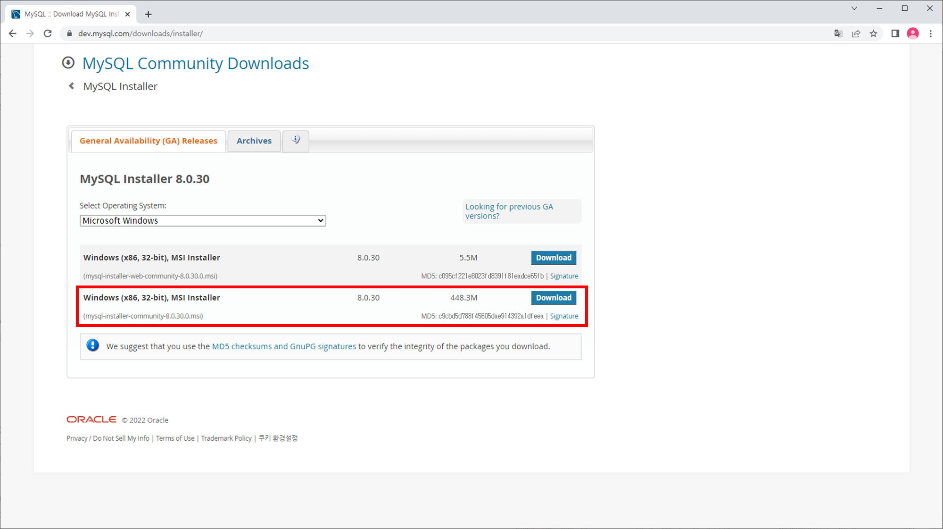
Task: Click Looking for previous GA versions link
Action: point(509,211)
